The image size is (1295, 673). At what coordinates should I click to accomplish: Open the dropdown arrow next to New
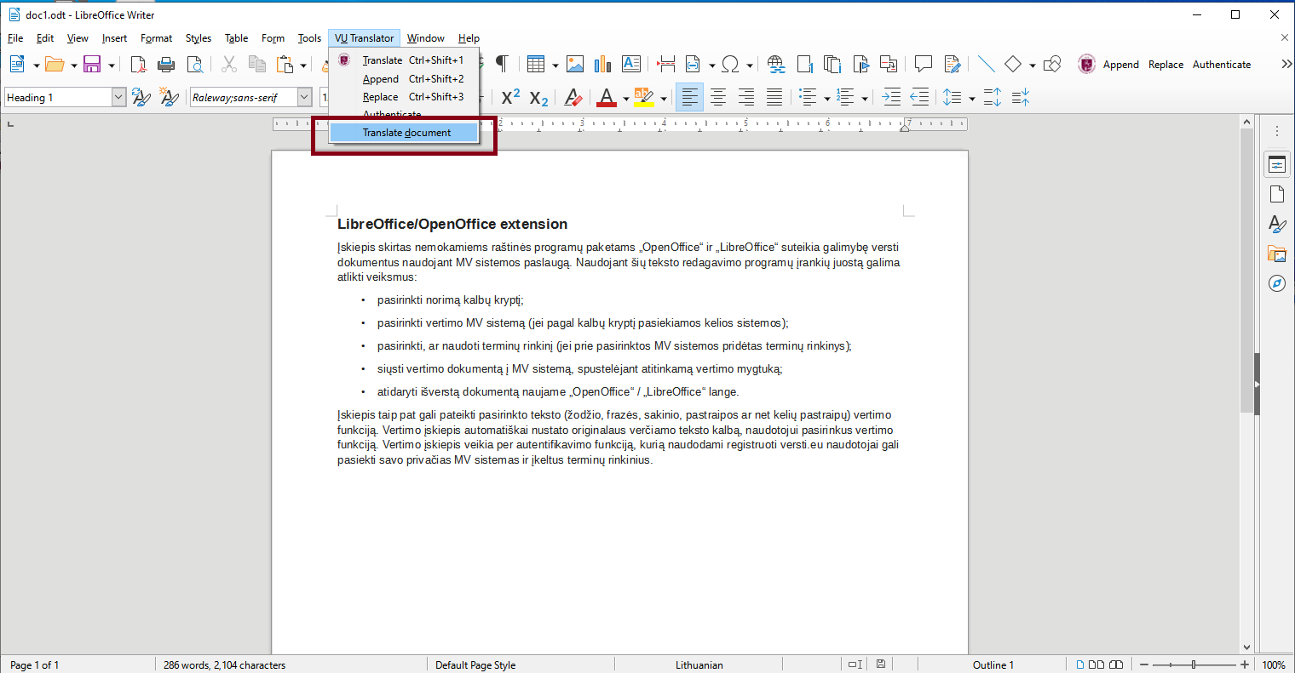click(x=36, y=66)
